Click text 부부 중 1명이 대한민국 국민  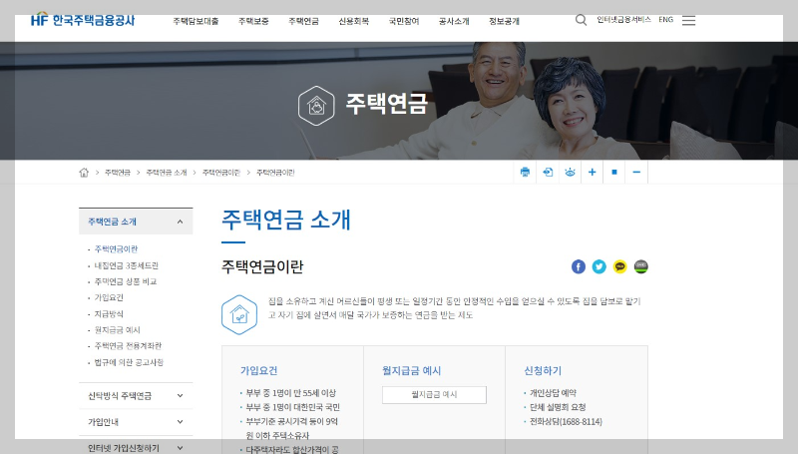293,407
